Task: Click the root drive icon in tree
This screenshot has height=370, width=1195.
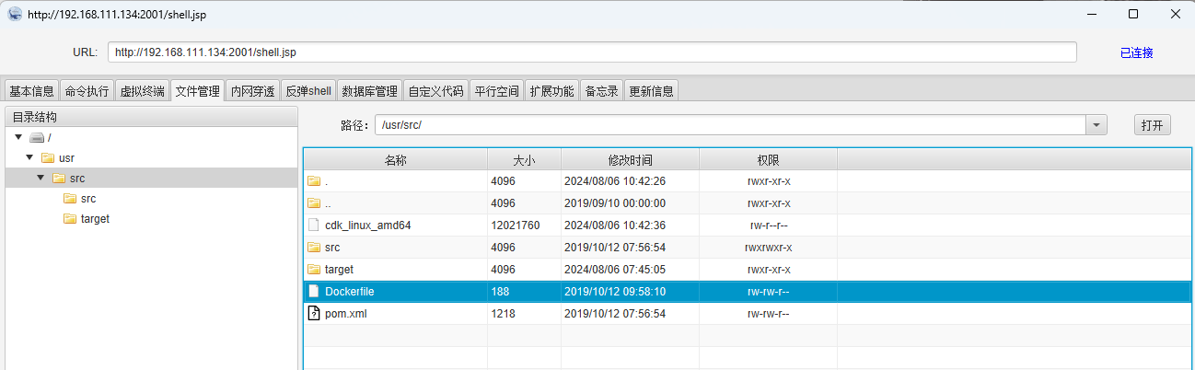Action: pyautogui.click(x=37, y=137)
